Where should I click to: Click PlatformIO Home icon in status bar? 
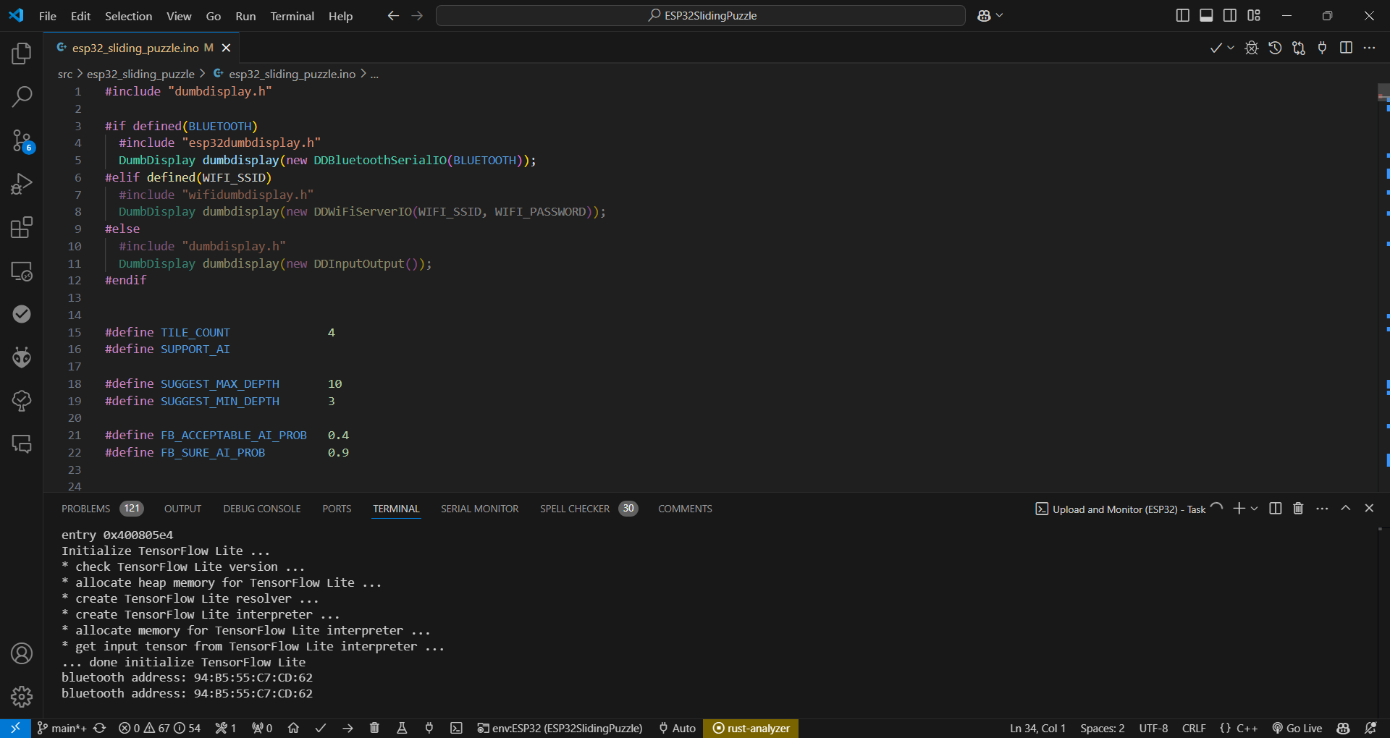point(293,728)
